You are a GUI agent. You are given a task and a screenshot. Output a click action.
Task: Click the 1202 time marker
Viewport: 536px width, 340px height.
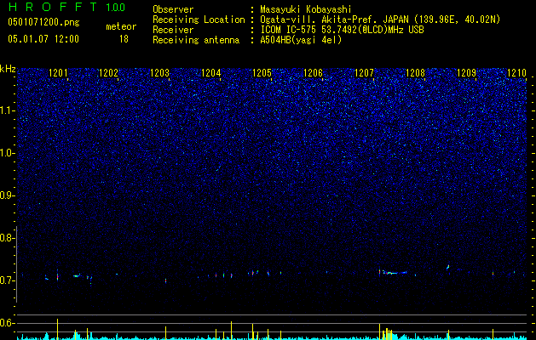(108, 72)
